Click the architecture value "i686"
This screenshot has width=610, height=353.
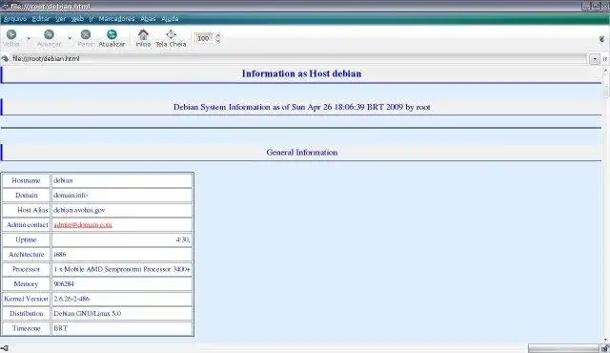60,255
